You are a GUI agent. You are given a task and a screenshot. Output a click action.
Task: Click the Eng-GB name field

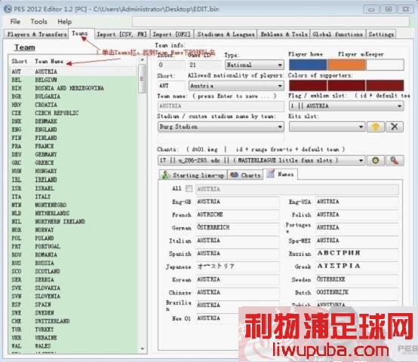237,202
